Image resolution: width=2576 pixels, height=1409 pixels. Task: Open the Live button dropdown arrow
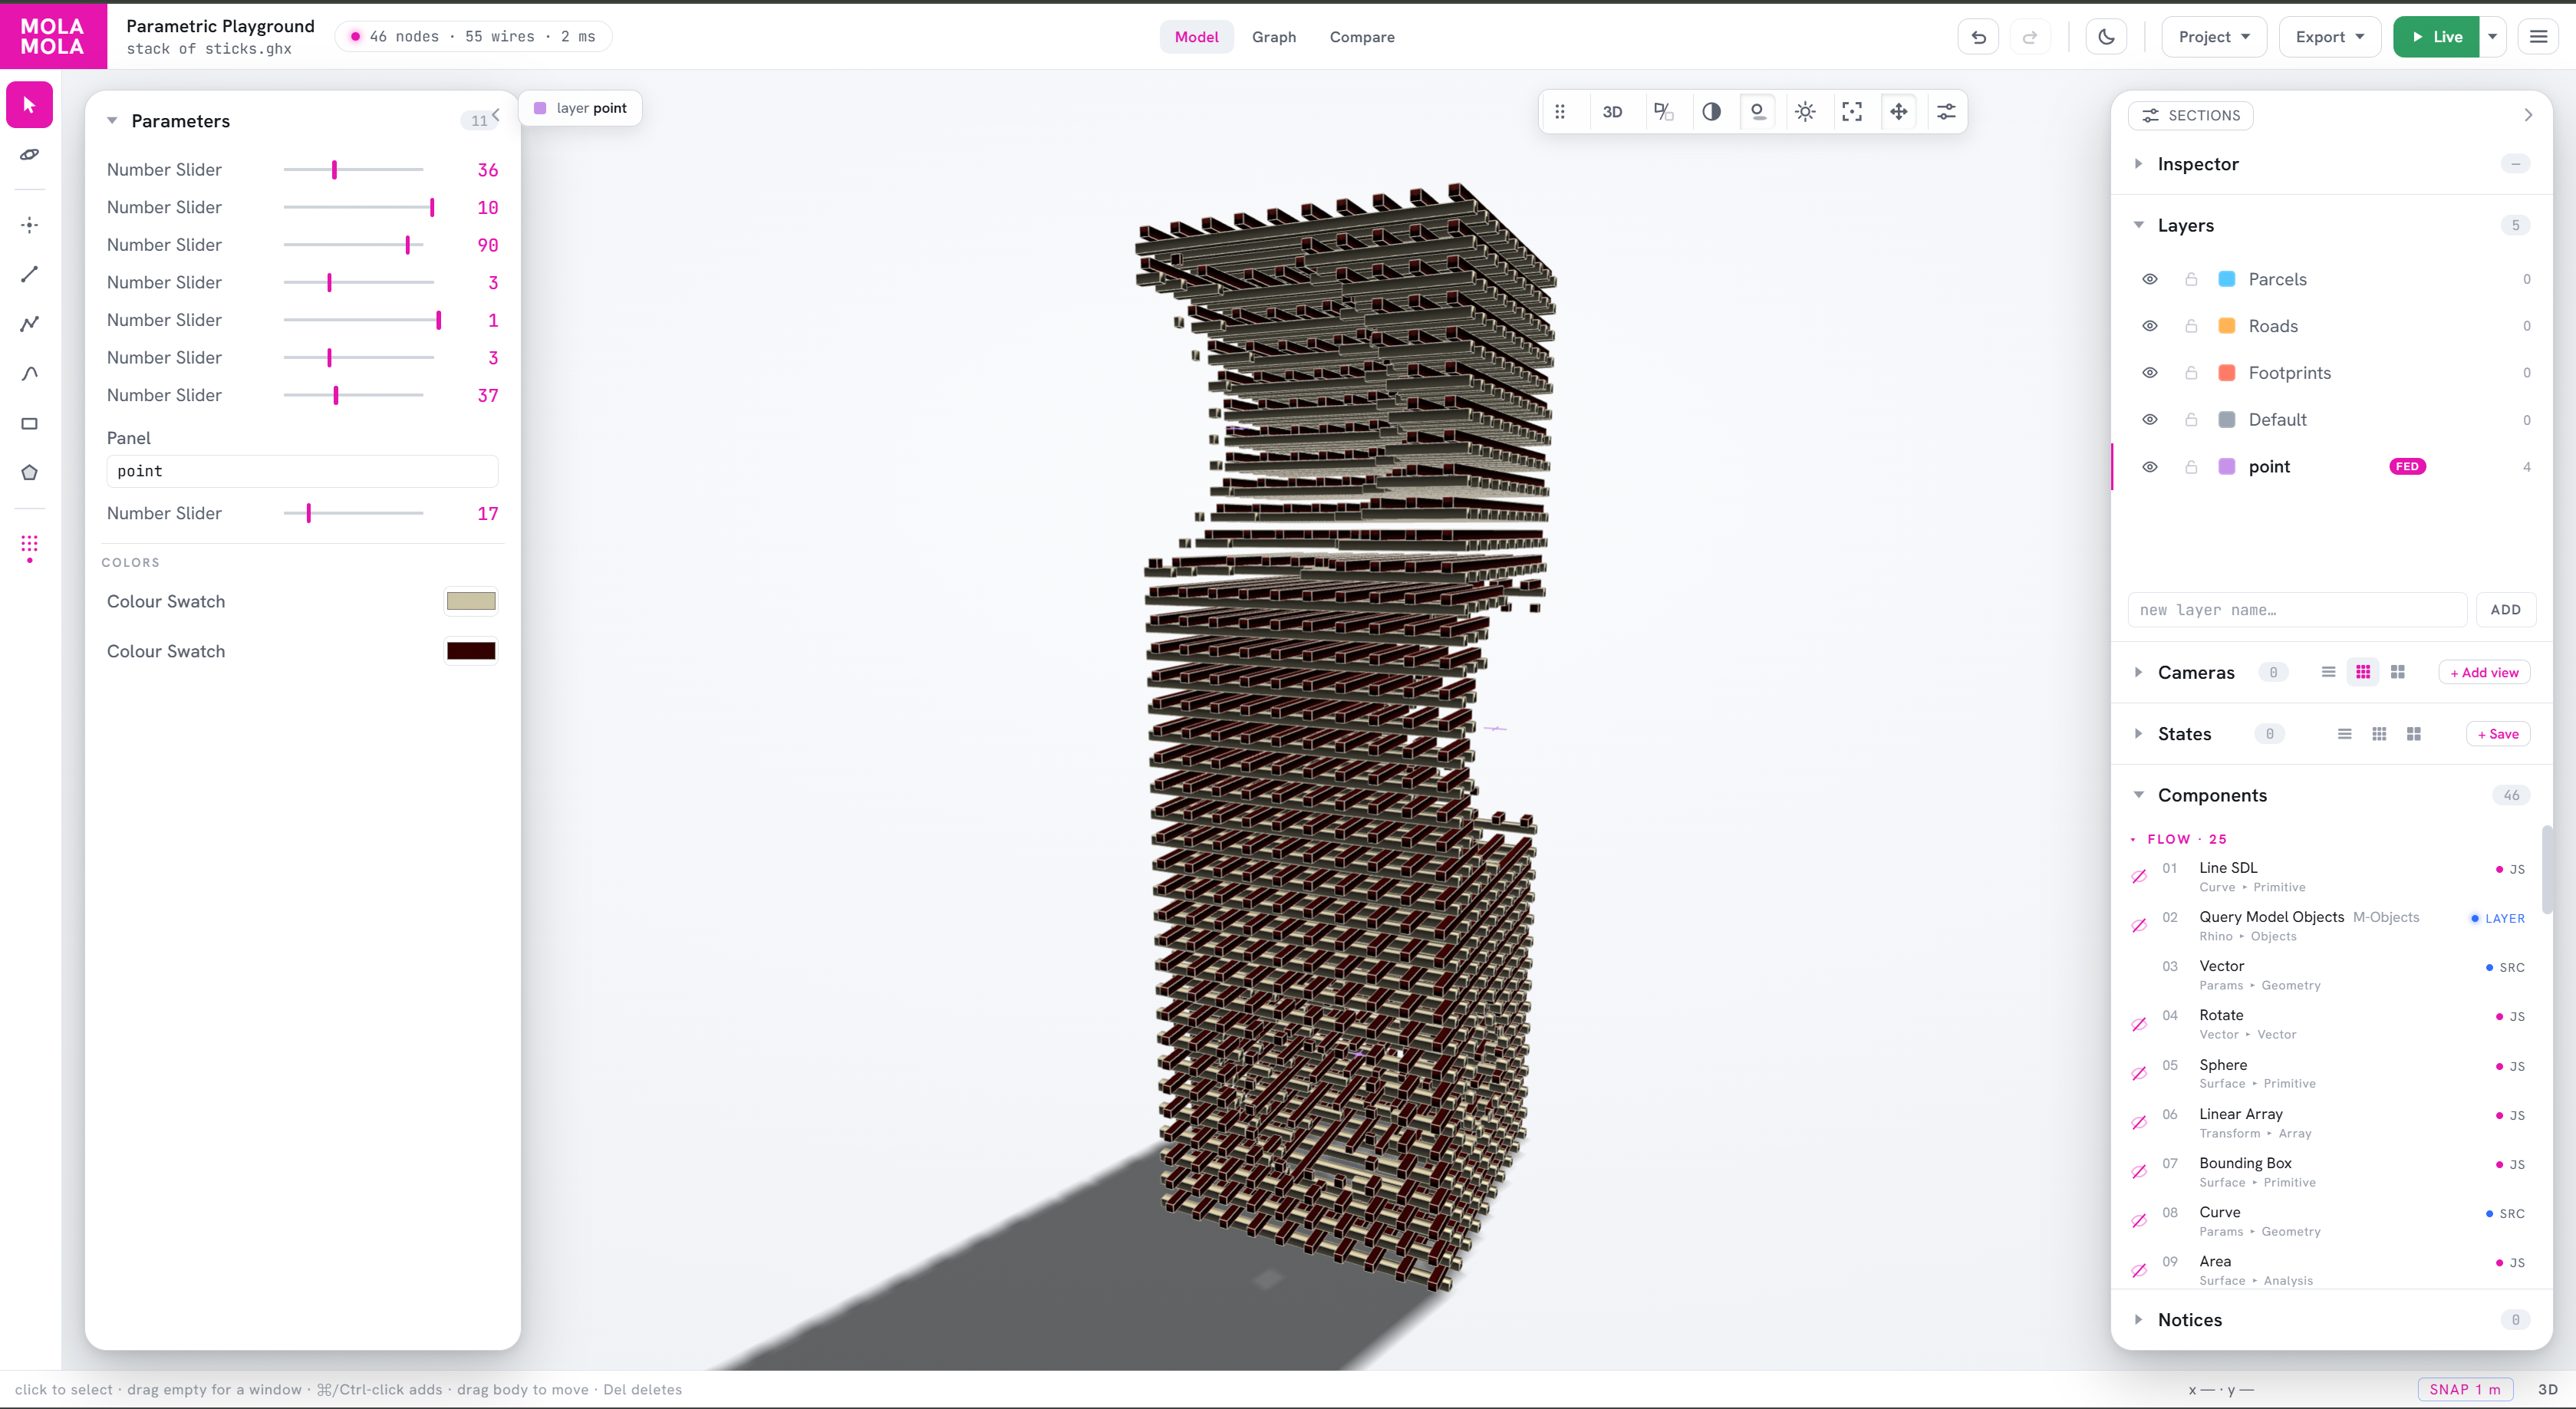pyautogui.click(x=2492, y=37)
